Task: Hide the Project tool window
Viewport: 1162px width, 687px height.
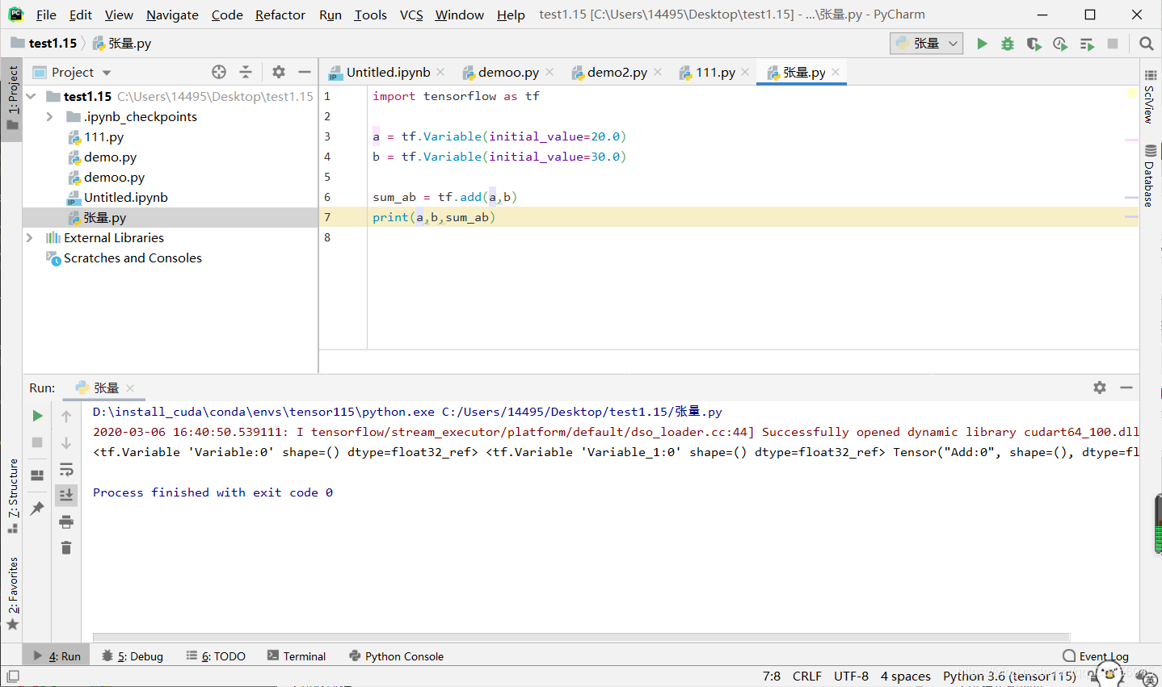Action: [305, 72]
